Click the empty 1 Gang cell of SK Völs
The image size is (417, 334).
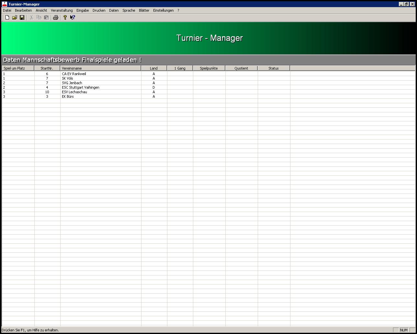tap(180, 78)
